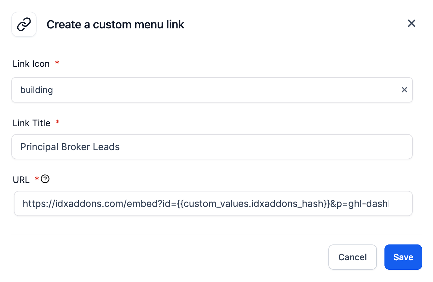
Task: Click the red asterisk beside Link Icon
Action: (x=57, y=63)
